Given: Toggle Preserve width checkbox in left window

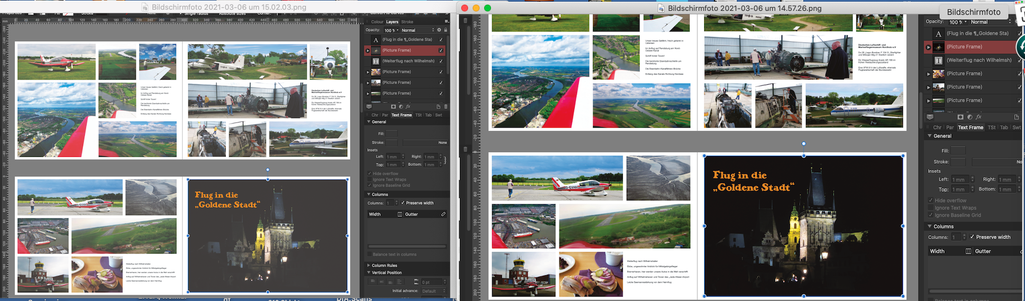Looking at the screenshot, I should click(x=403, y=203).
